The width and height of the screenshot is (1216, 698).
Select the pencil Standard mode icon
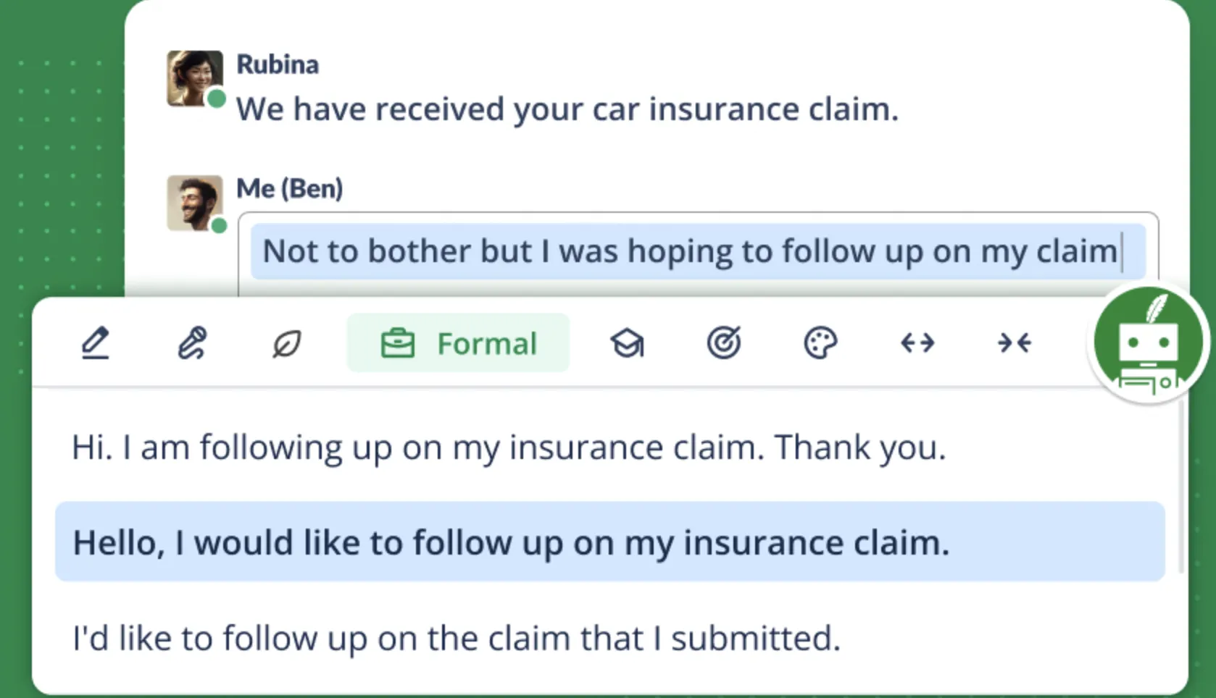pyautogui.click(x=95, y=343)
